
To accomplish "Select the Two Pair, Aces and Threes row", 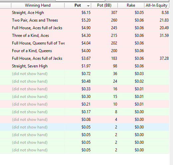I will point(85,20).
